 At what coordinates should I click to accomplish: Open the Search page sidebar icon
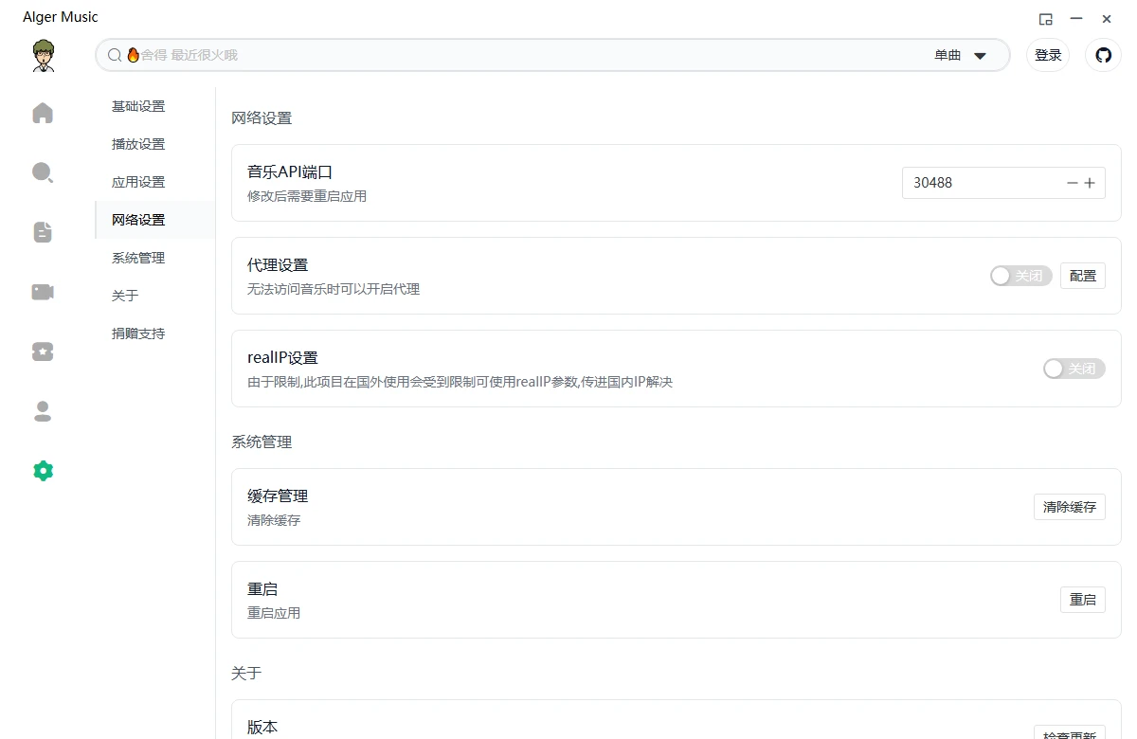click(43, 172)
